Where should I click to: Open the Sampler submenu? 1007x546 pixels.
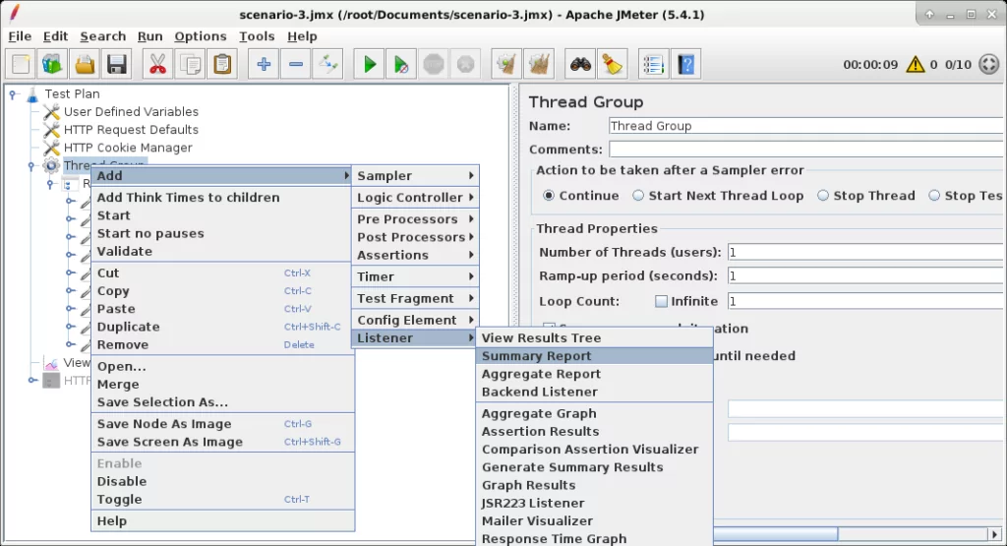tap(415, 176)
